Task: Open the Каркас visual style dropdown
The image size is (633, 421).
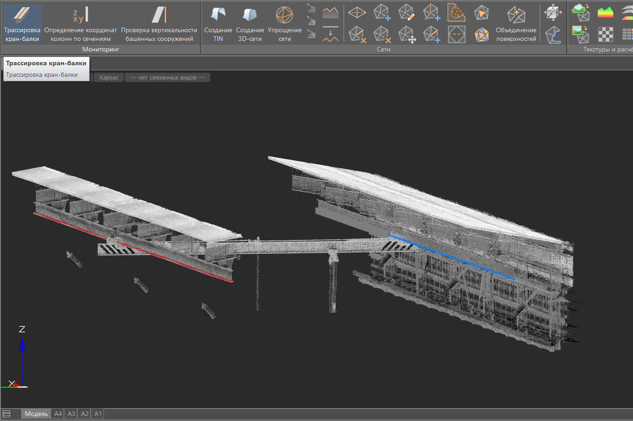Action: tap(109, 78)
